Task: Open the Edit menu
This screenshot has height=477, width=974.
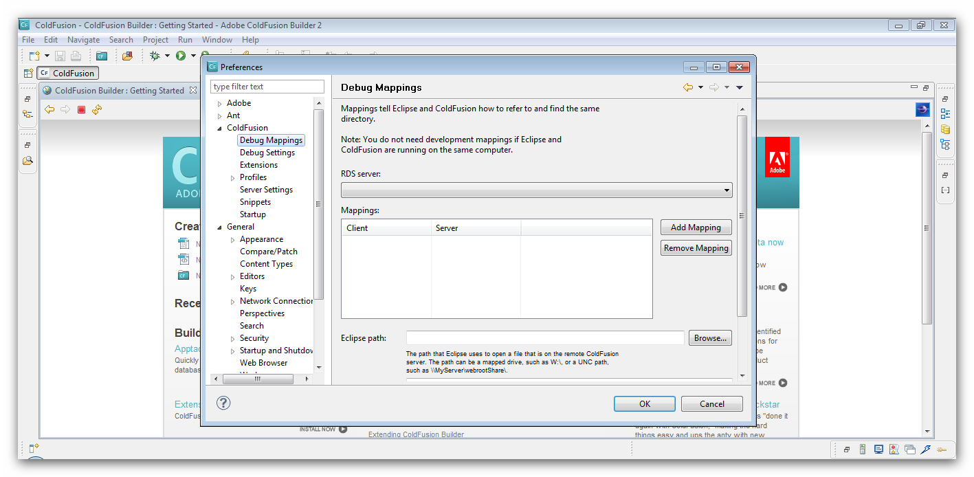Action: 51,40
